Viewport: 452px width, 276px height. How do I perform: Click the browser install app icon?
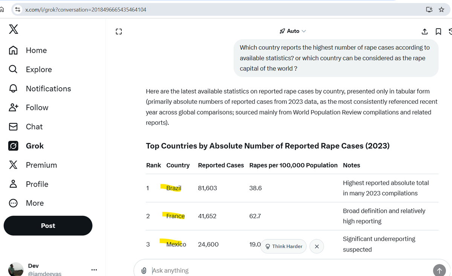point(429,9)
